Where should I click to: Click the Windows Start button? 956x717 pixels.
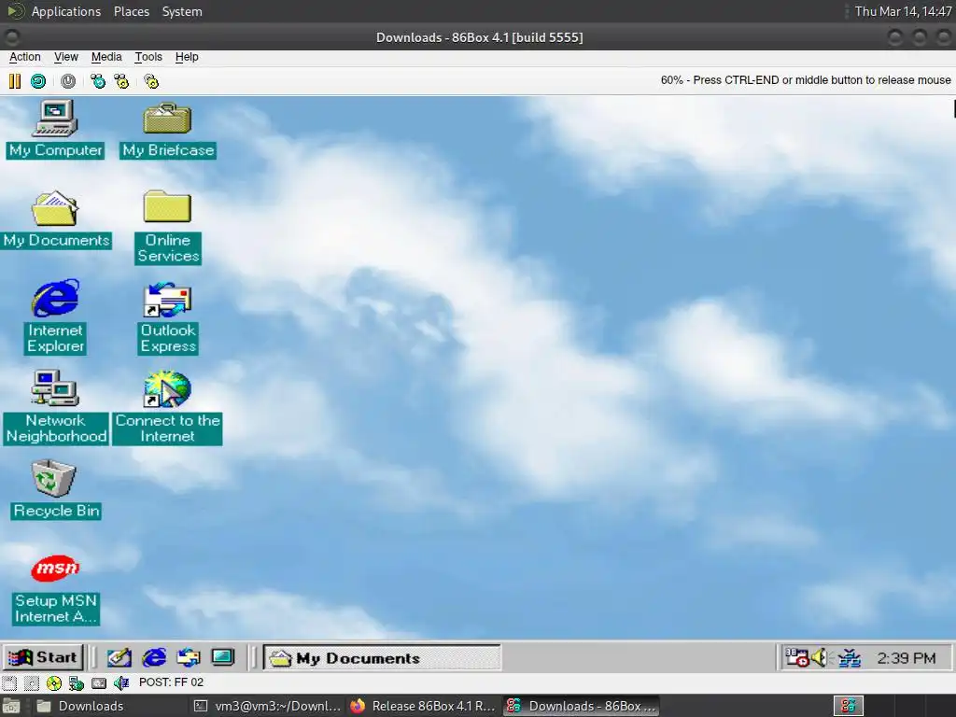tap(43, 657)
